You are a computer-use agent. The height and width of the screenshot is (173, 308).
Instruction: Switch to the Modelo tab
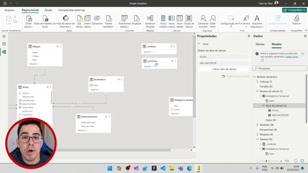[277, 44]
